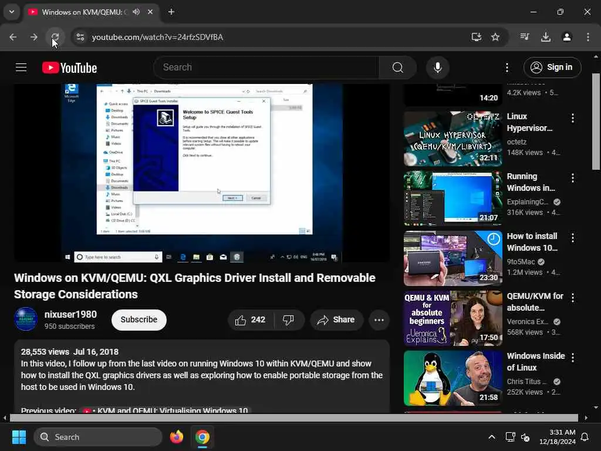Install app icon in address bar

pos(477,37)
